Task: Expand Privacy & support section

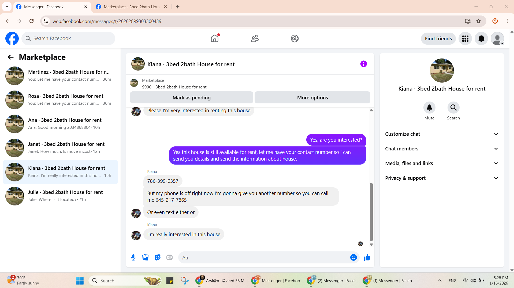Action: click(x=442, y=178)
